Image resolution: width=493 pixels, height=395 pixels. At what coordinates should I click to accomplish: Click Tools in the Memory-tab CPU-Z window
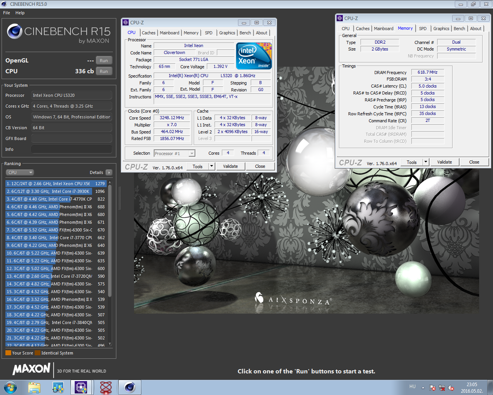point(412,162)
